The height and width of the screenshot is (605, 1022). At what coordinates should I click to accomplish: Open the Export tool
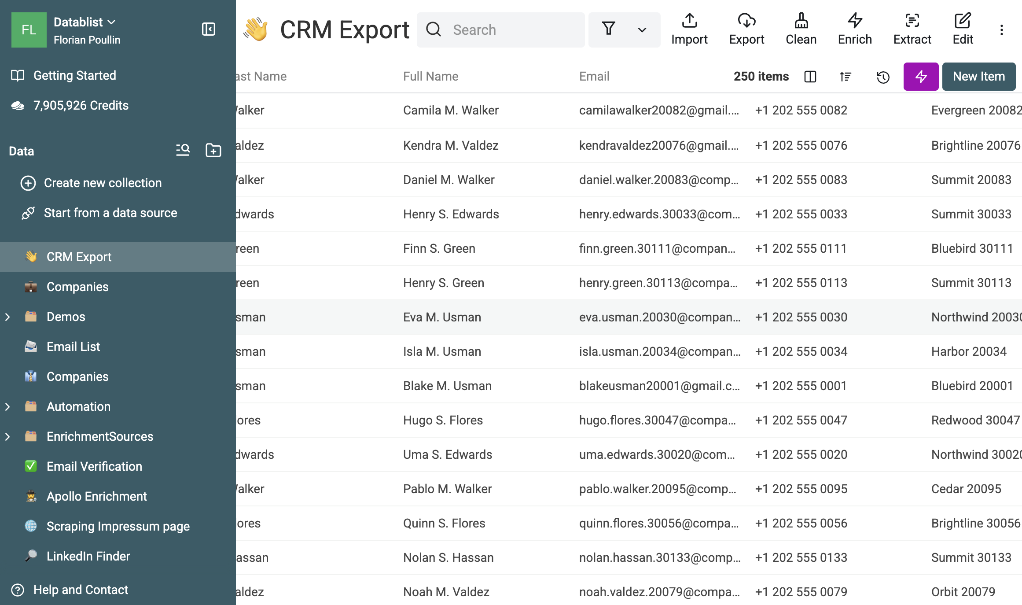746,30
